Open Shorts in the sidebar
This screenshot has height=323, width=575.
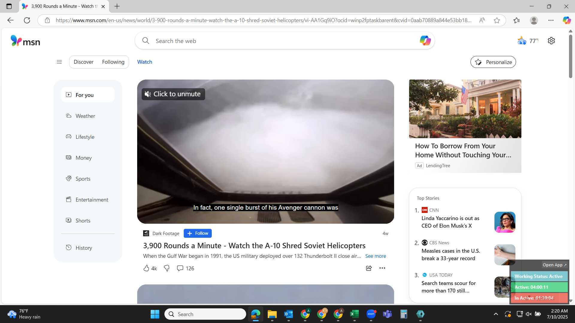(88, 220)
